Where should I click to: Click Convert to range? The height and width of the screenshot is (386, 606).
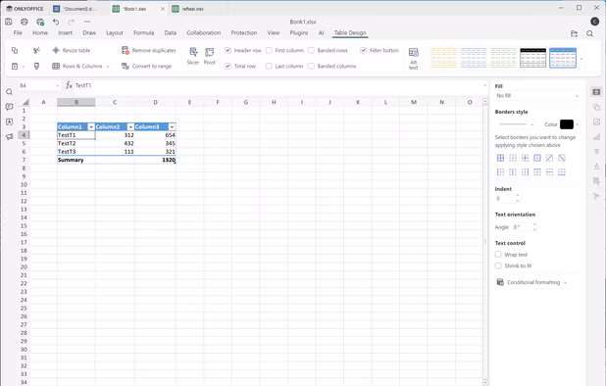pyautogui.click(x=146, y=66)
